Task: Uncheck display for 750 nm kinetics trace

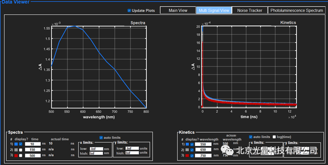Action: coord(192,156)
